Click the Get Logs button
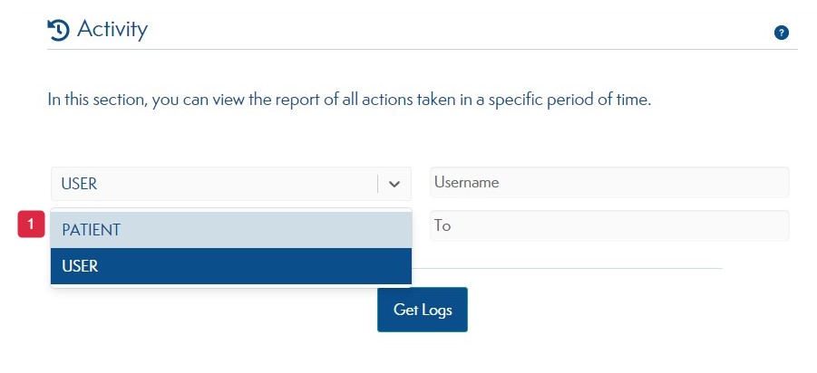The height and width of the screenshot is (373, 817). coord(422,310)
